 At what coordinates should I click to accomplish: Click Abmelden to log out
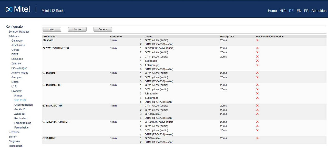[x=319, y=11]
